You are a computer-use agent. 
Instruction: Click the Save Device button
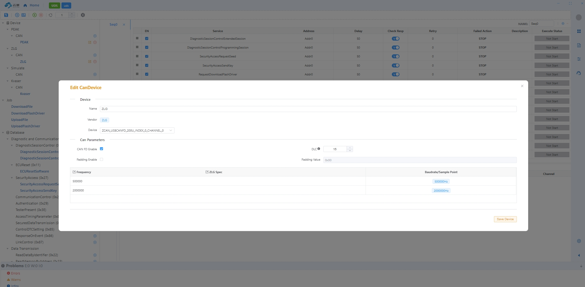click(x=505, y=219)
